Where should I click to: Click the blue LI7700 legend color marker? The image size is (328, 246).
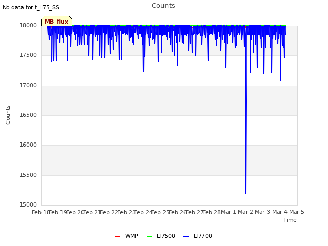click(186, 237)
